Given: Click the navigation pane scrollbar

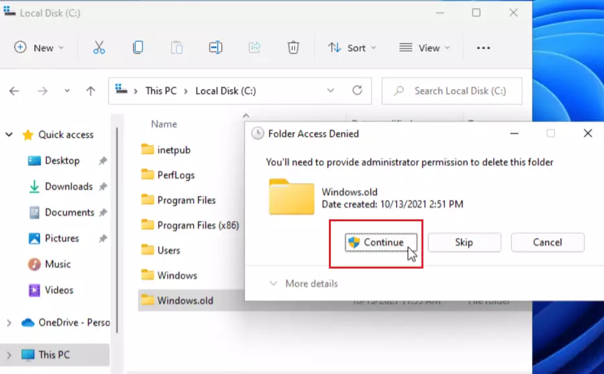Looking at the screenshot, I should tap(117, 230).
